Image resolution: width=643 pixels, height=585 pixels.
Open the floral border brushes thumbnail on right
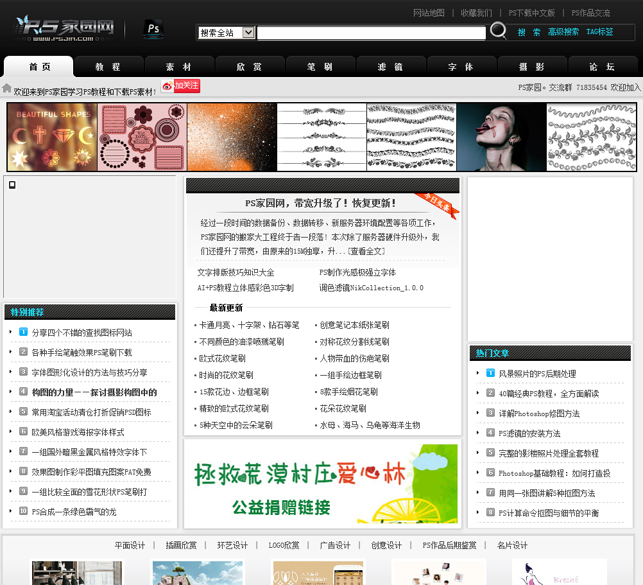tap(591, 137)
